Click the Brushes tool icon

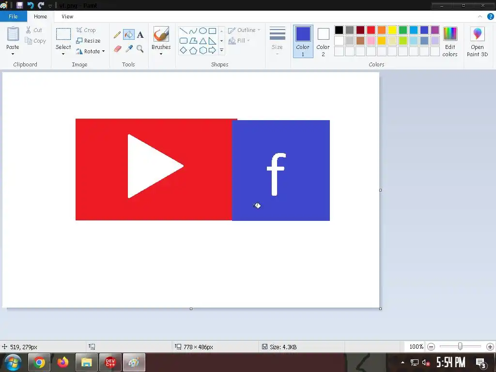[161, 34]
